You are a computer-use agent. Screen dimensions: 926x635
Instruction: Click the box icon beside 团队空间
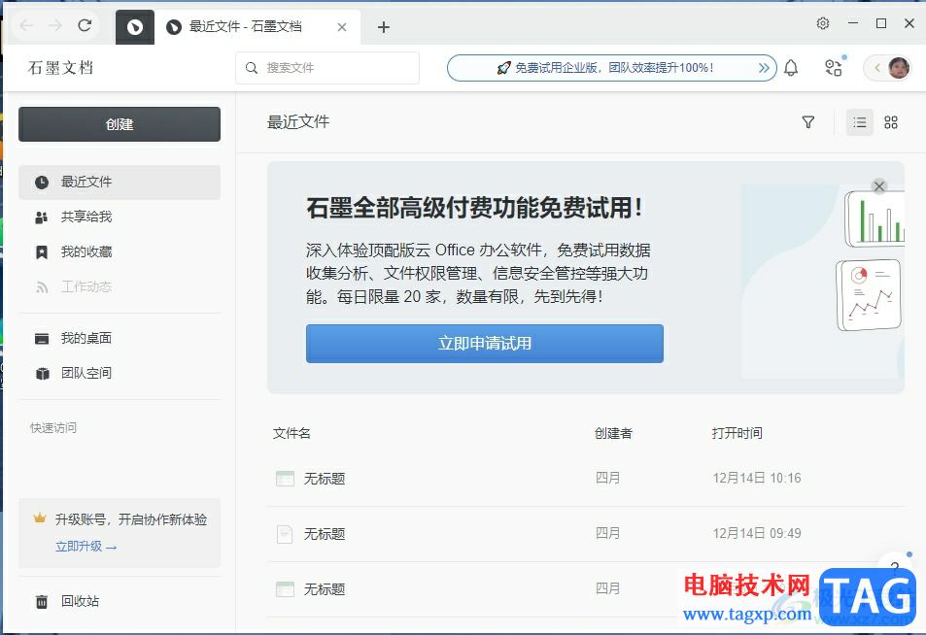pyautogui.click(x=42, y=374)
